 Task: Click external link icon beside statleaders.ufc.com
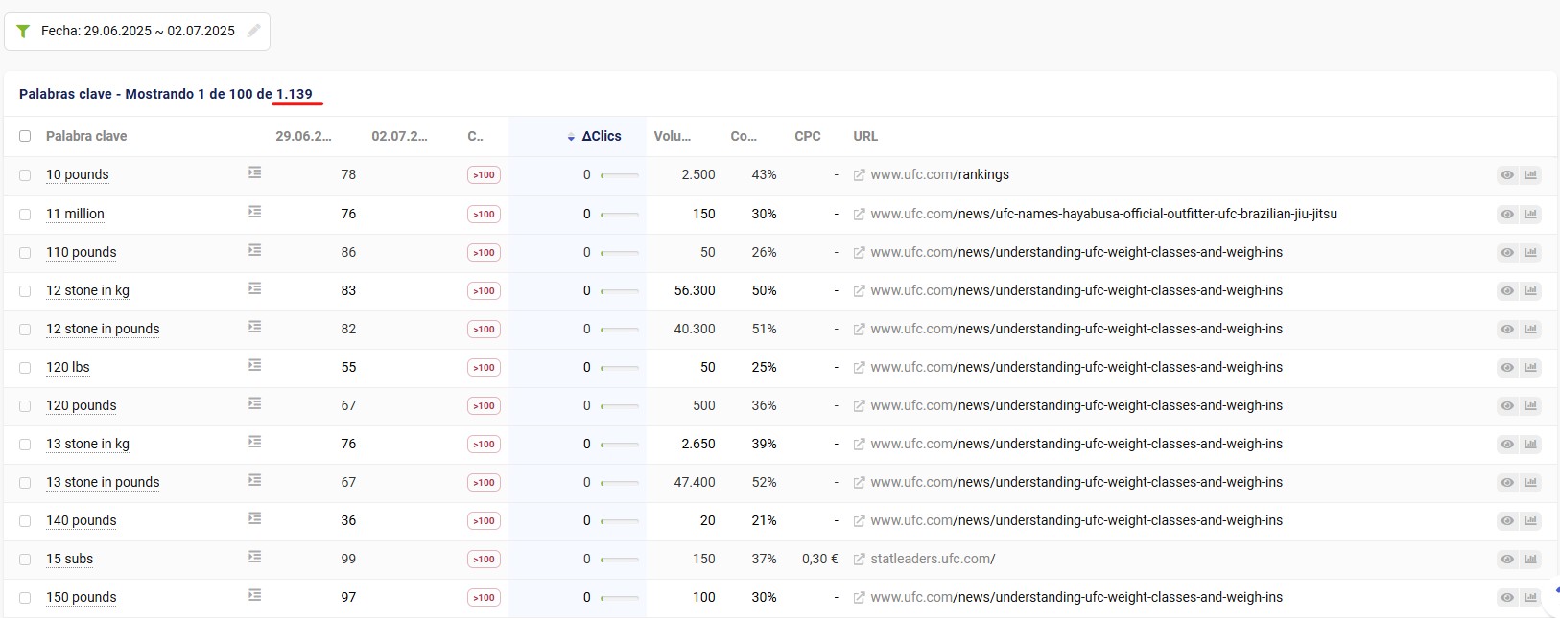(x=860, y=559)
